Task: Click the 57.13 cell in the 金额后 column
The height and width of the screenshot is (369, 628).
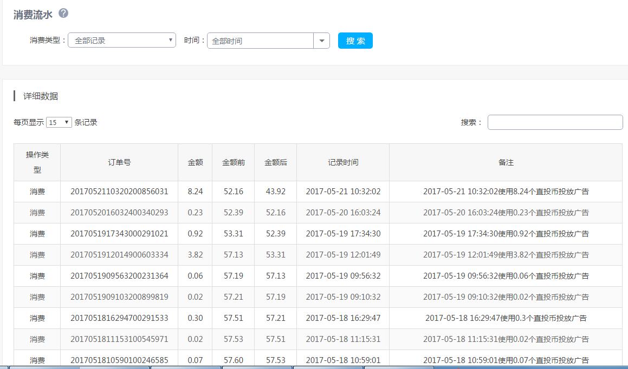Action: pos(276,276)
